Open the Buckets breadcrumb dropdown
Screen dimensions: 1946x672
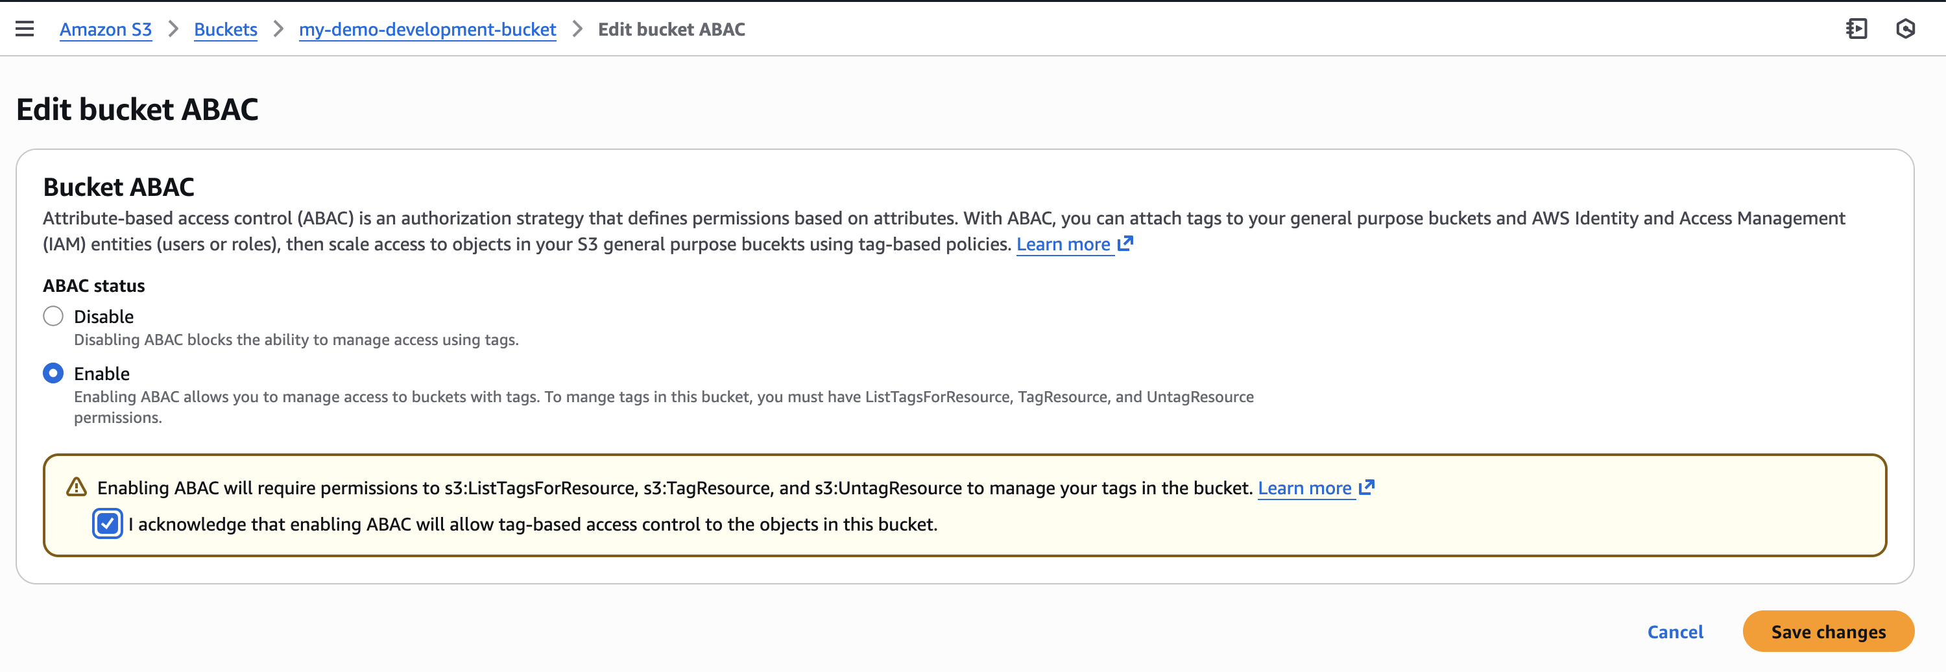click(x=225, y=29)
